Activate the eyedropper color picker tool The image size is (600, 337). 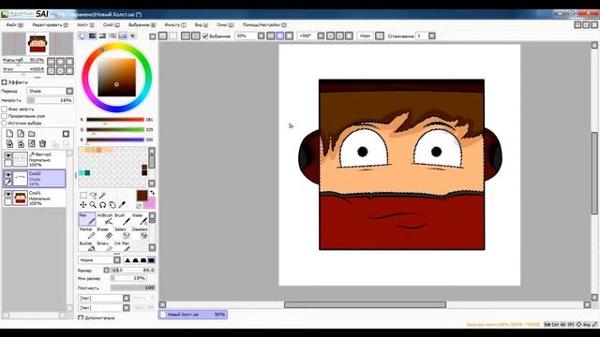click(x=122, y=205)
